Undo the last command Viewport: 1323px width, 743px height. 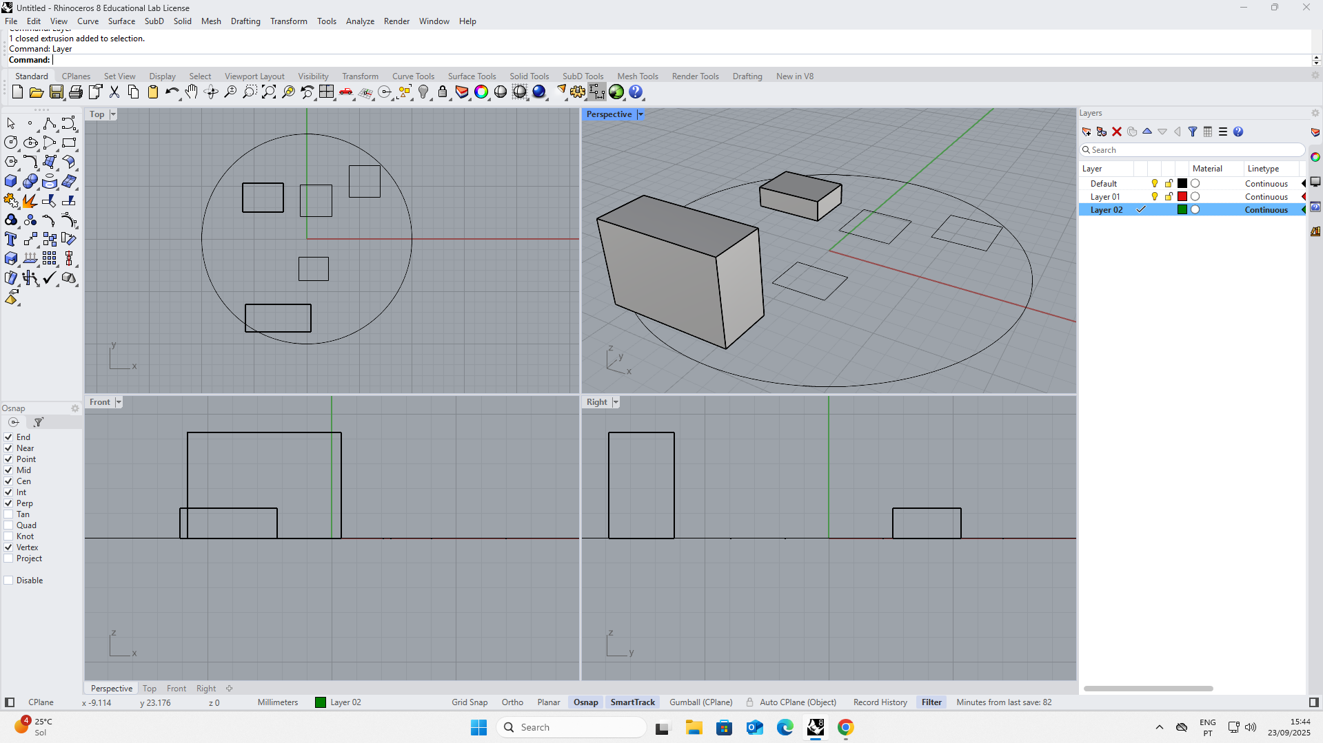172,92
